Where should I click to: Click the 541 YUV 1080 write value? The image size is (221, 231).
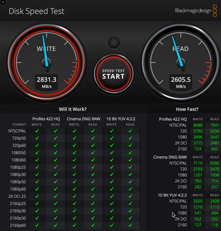click(198, 213)
